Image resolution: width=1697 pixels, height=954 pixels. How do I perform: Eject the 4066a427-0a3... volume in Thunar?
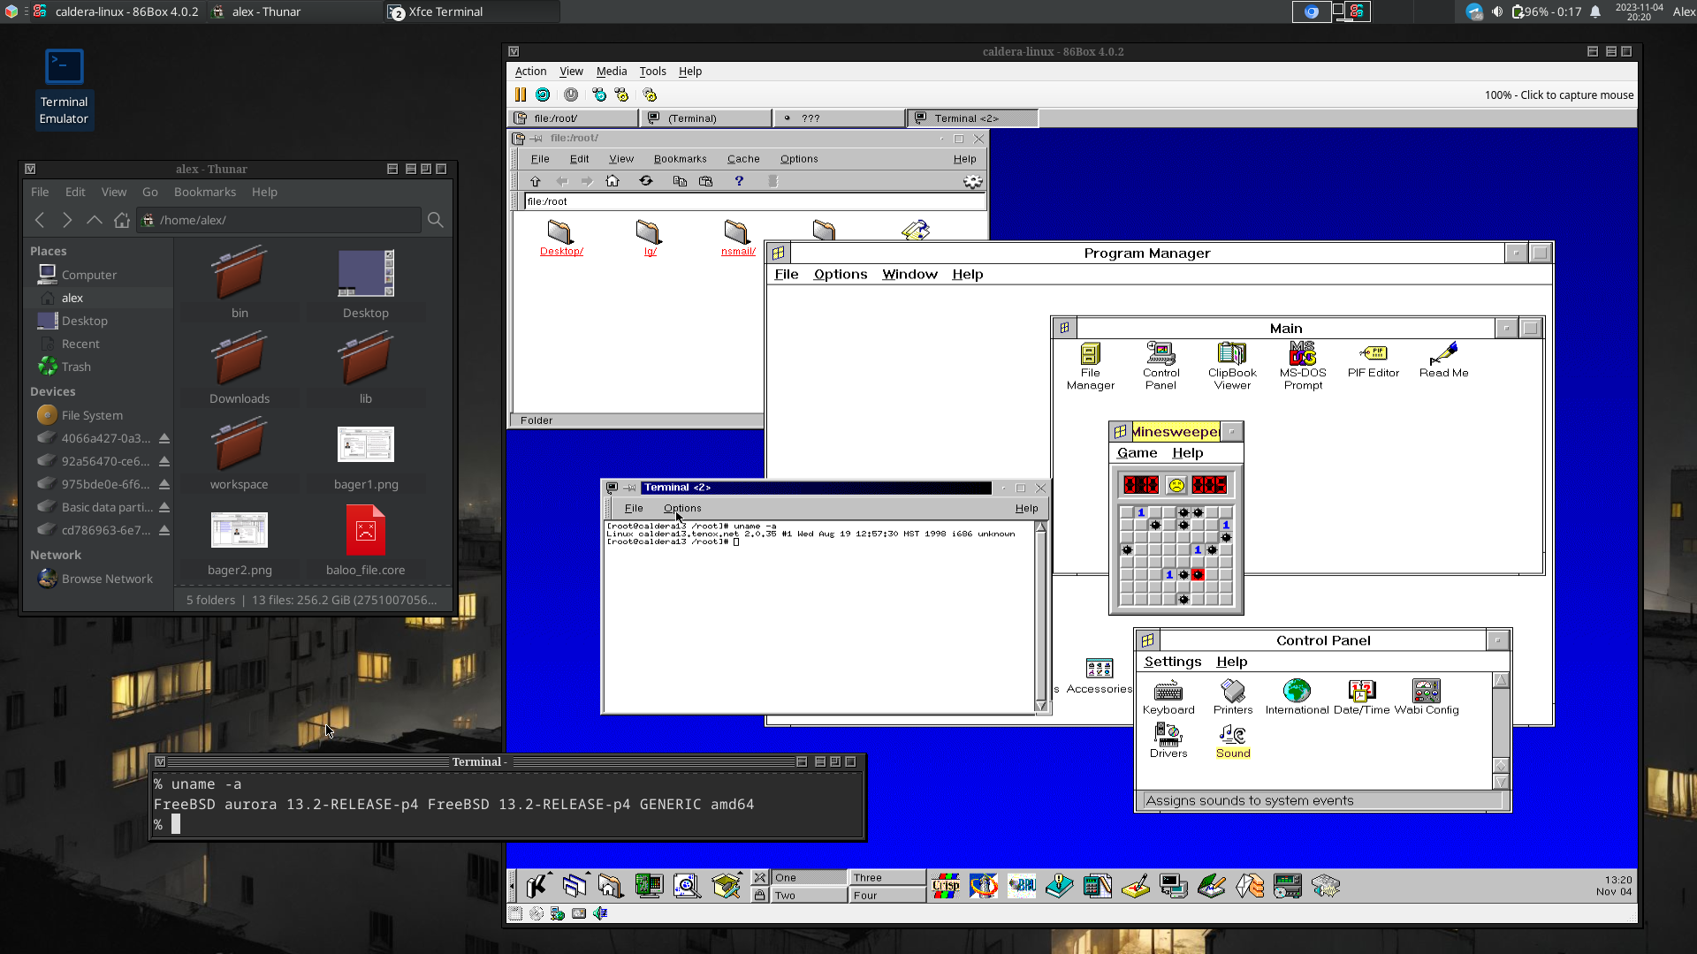tap(164, 438)
